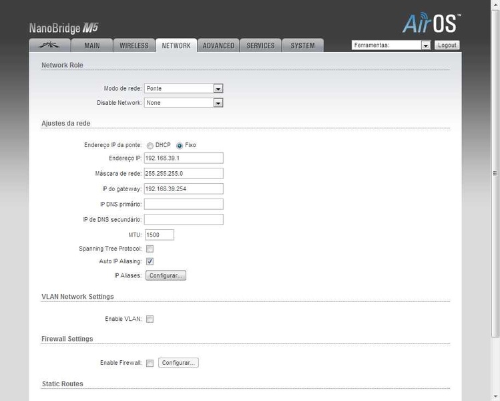Image resolution: width=500 pixels, height=401 pixels.
Task: Go to the SERVICES tab
Action: pyautogui.click(x=260, y=45)
